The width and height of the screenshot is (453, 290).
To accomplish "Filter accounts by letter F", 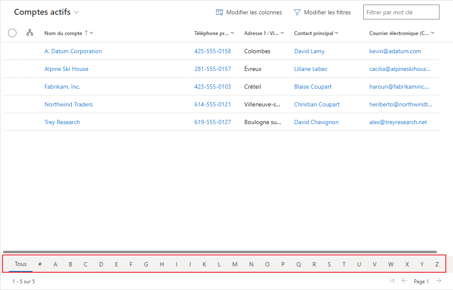I will pos(131,264).
